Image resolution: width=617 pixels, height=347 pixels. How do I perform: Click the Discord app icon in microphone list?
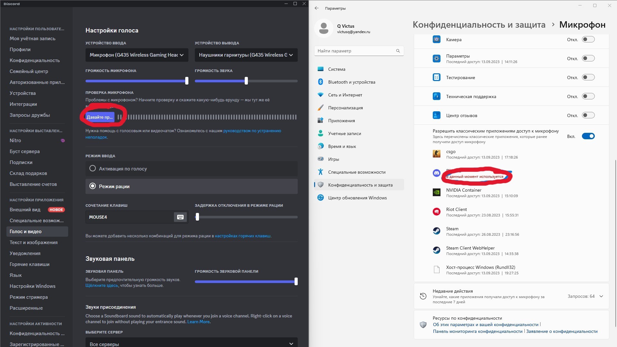pyautogui.click(x=436, y=173)
